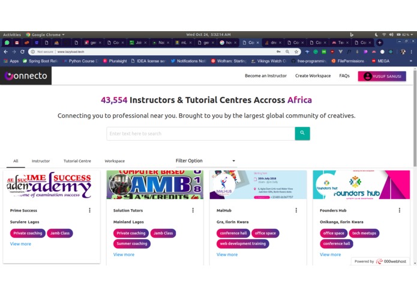This screenshot has height=296, width=417.
Task: Click the saved password key icon
Action: click(x=278, y=52)
